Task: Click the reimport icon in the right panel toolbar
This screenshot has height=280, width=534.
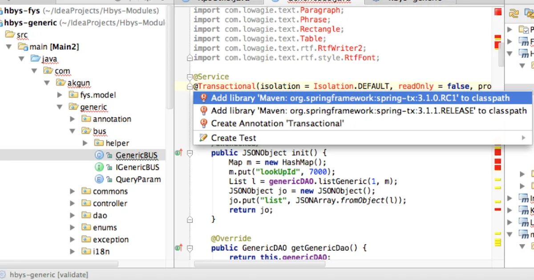Action: pyautogui.click(x=514, y=13)
